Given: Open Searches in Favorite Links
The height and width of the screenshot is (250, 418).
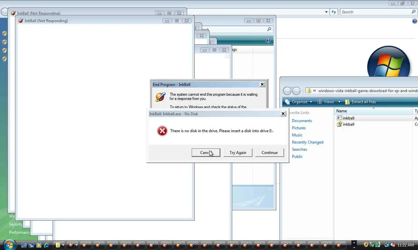Looking at the screenshot, I should pos(299,149).
